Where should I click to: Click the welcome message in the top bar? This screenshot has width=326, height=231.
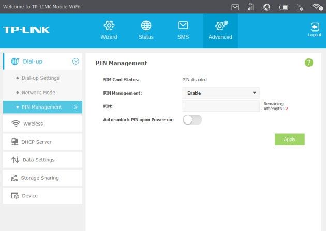pos(42,7)
